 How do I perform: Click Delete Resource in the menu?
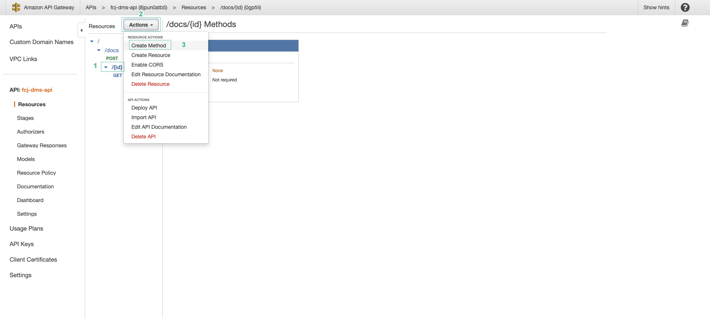tap(150, 84)
